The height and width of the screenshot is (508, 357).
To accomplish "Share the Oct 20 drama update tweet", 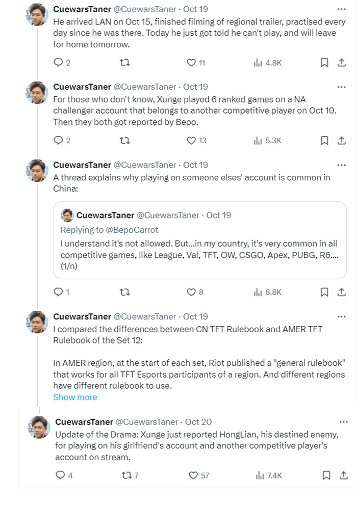I will tap(343, 475).
